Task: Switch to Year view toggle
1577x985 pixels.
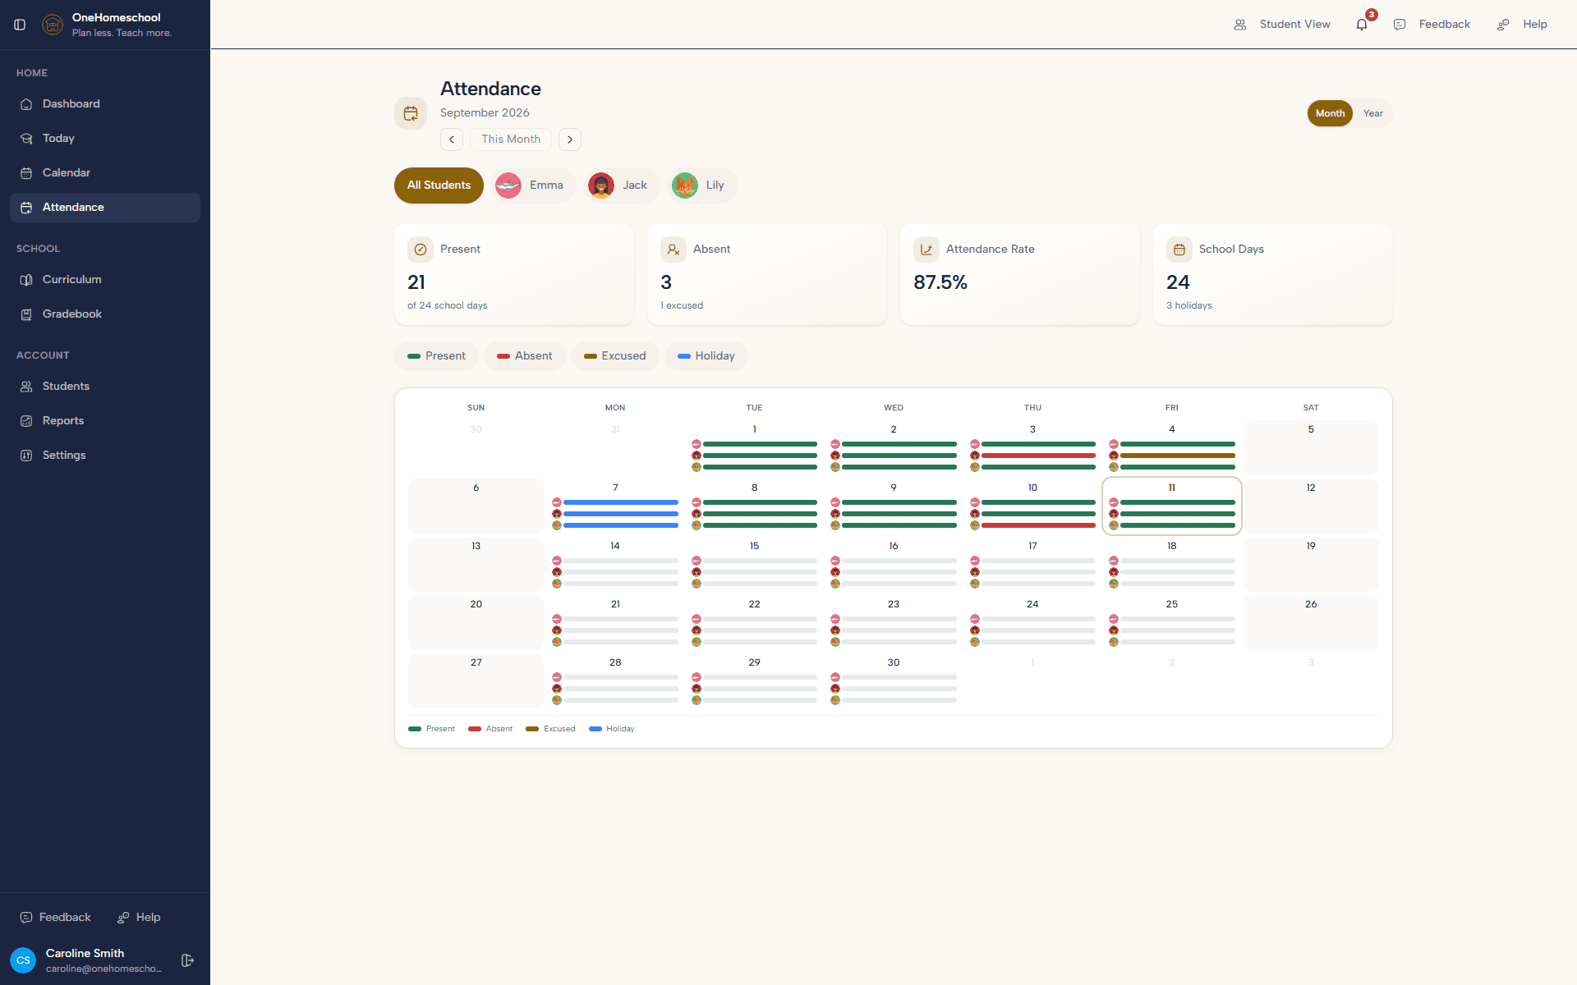Action: 1372,113
